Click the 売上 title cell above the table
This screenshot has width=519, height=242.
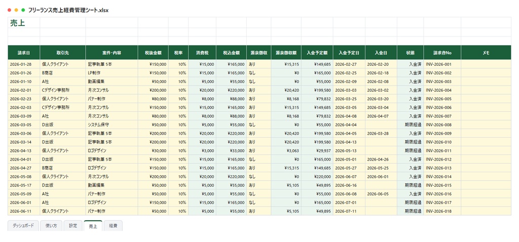[24, 22]
